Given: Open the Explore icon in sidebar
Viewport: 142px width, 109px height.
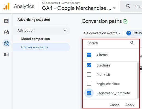Looking at the screenshot, I should [x=6, y=32].
